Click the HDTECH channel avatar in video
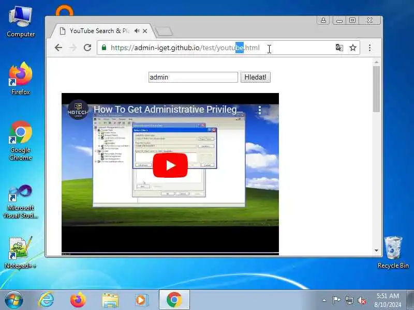 coord(78,110)
